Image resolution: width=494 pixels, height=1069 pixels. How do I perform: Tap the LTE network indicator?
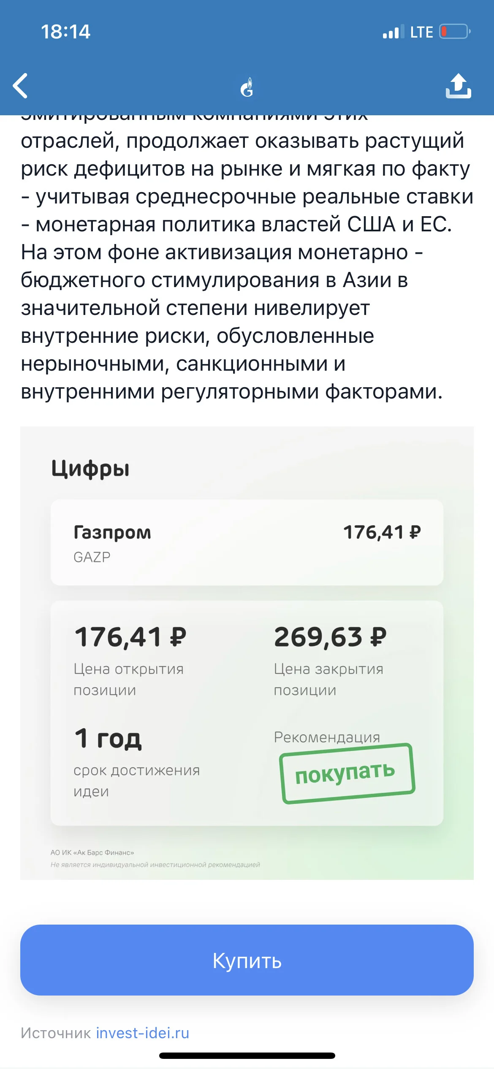pyautogui.click(x=421, y=32)
